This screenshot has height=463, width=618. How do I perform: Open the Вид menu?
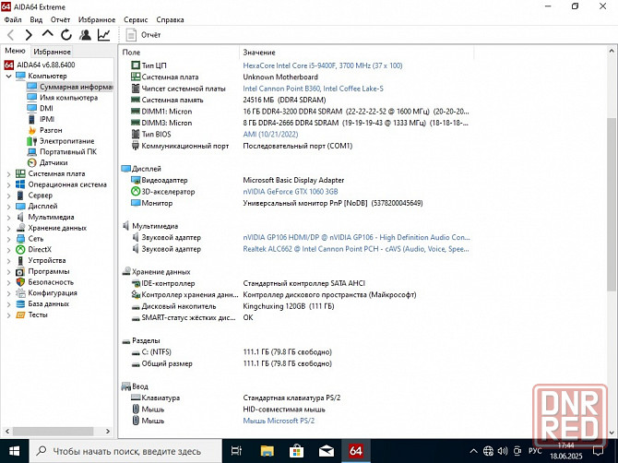36,19
